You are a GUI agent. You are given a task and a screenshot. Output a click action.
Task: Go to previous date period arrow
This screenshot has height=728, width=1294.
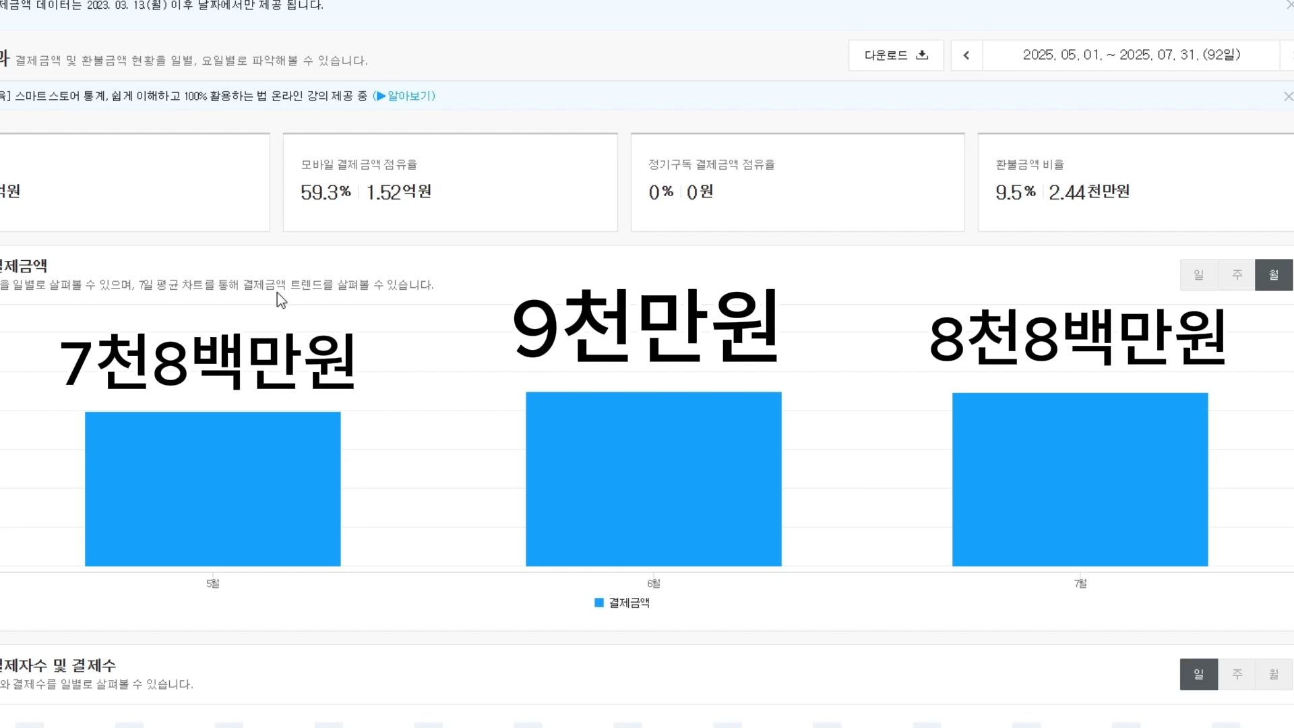(x=966, y=55)
